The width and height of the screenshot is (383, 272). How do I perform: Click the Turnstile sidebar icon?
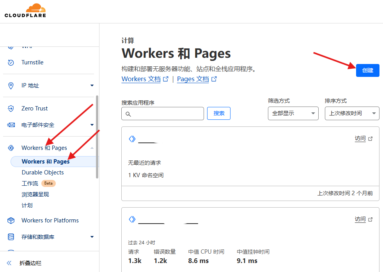click(x=11, y=62)
